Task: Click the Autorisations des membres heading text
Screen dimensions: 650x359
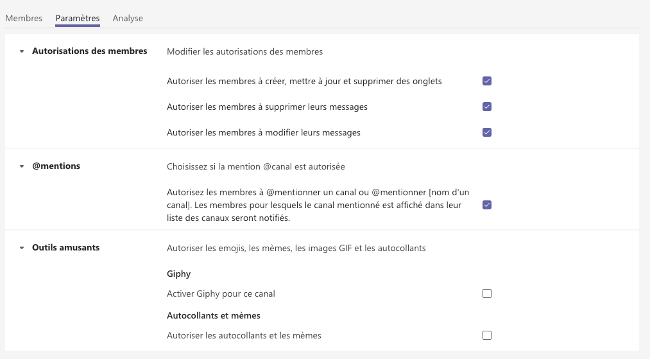Action: coord(89,51)
